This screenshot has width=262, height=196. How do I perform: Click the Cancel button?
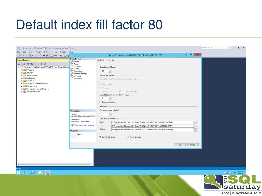[x=193, y=145]
